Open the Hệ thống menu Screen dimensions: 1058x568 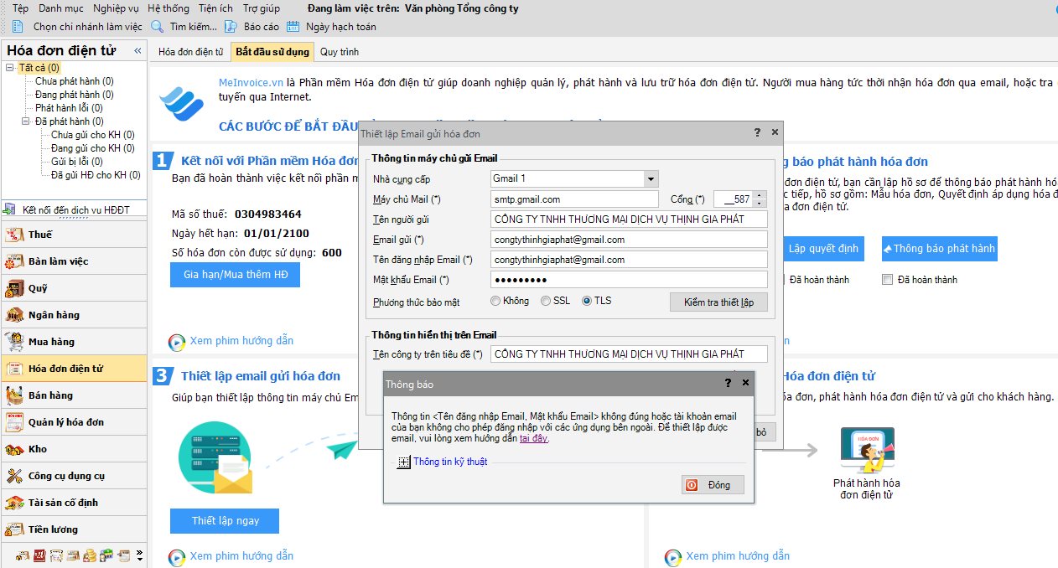click(169, 8)
